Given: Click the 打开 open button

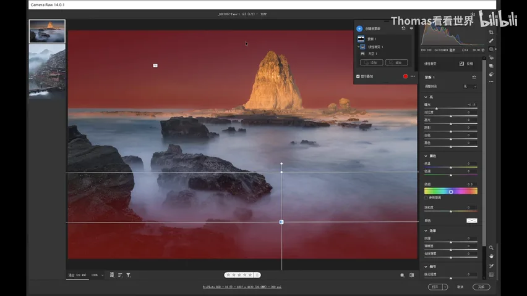Looking at the screenshot, I should click(x=435, y=287).
